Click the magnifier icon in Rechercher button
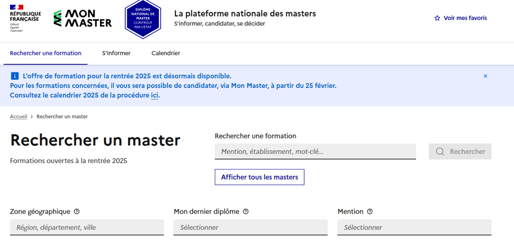The width and height of the screenshot is (514, 249). 440,151
